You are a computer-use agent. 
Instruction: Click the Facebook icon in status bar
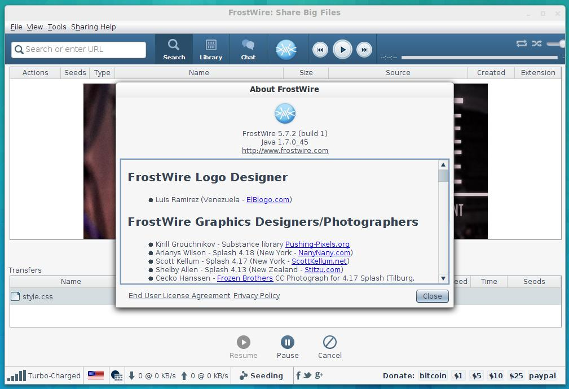pos(298,375)
